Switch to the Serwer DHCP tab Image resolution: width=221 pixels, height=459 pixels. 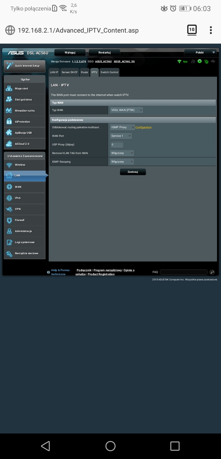pos(69,72)
